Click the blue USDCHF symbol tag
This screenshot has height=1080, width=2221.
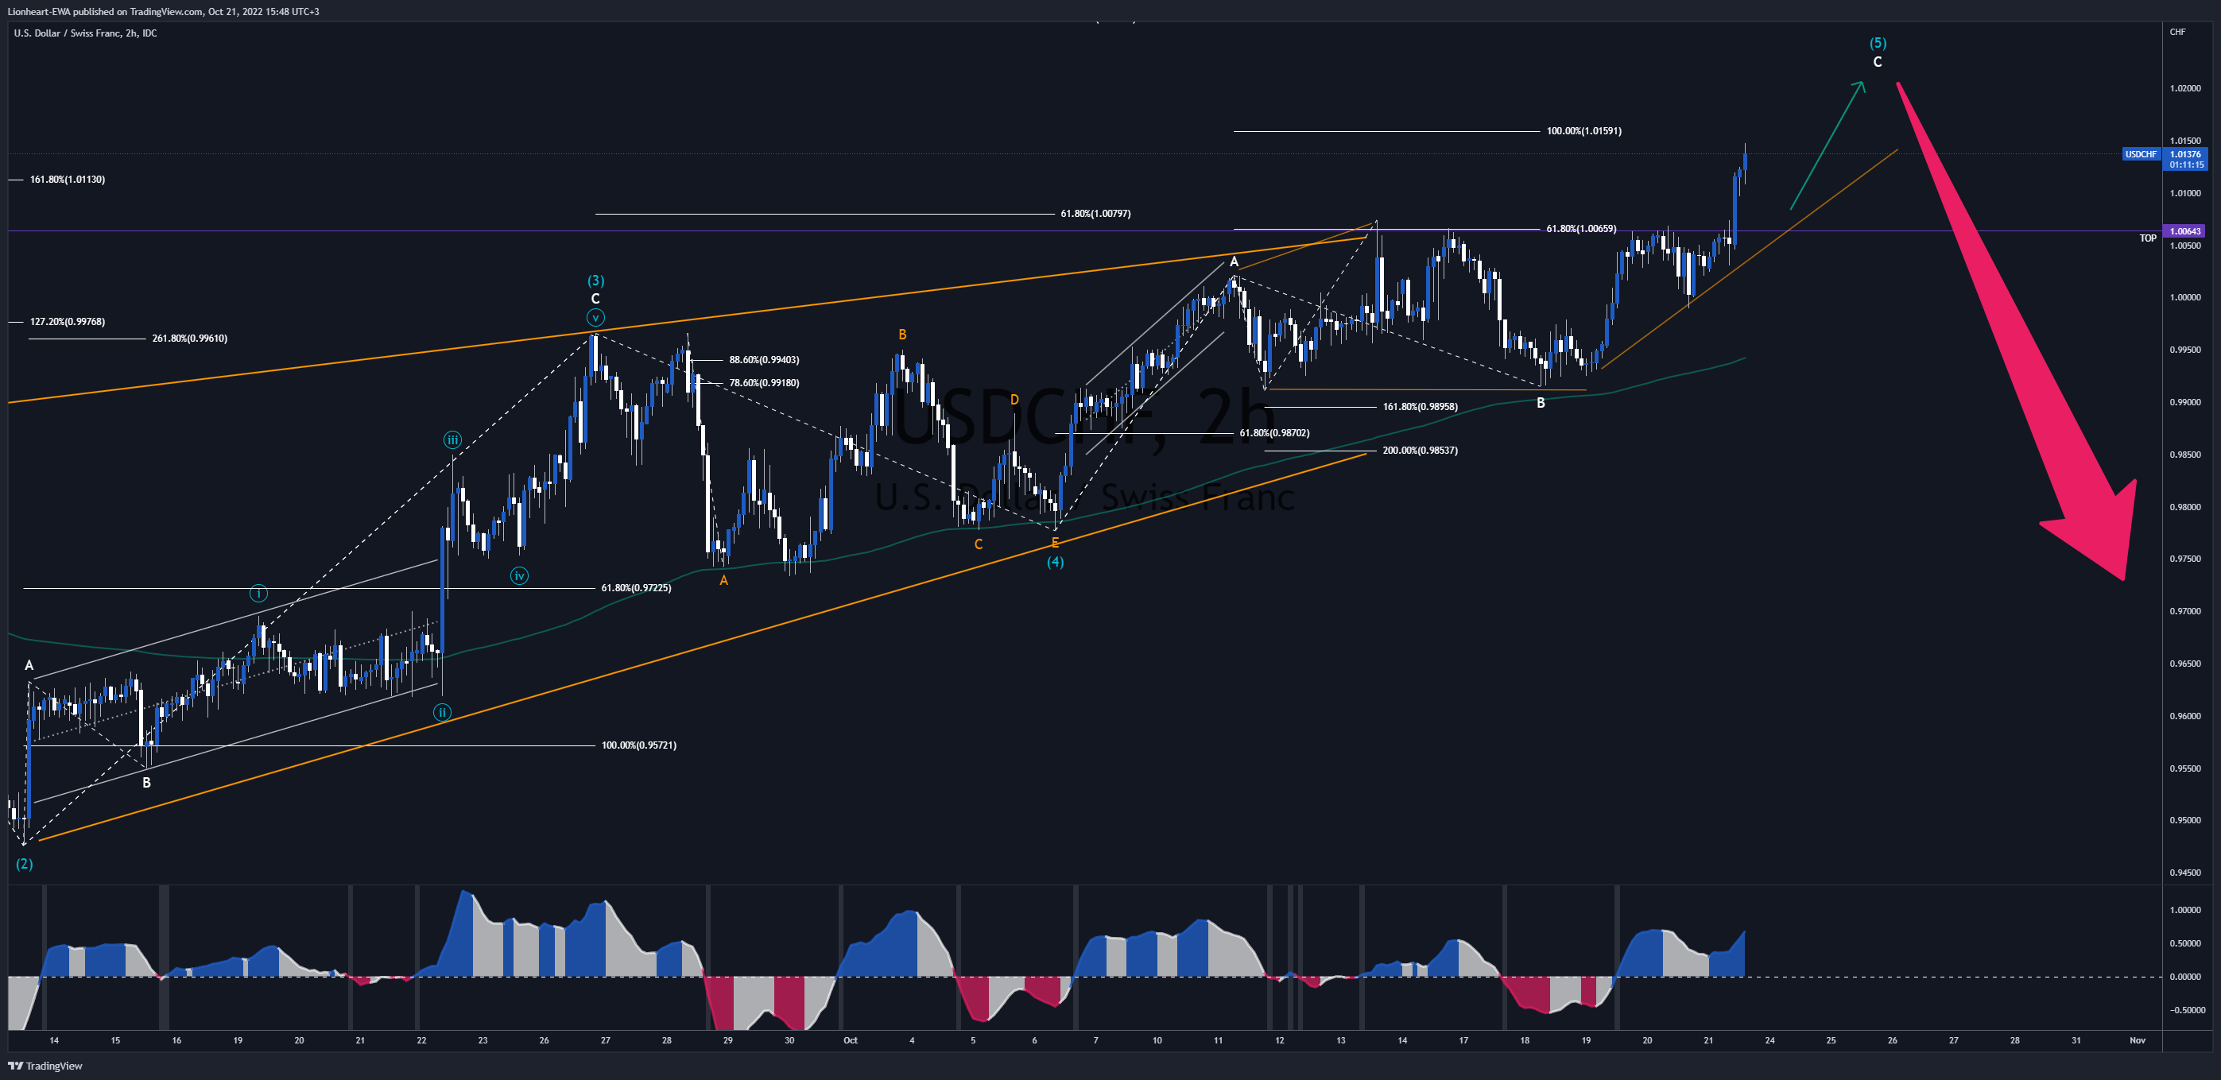[x=2141, y=154]
